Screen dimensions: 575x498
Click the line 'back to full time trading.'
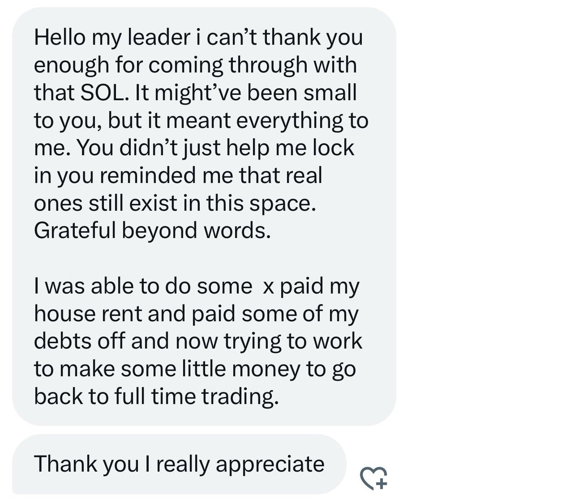click(x=156, y=397)
